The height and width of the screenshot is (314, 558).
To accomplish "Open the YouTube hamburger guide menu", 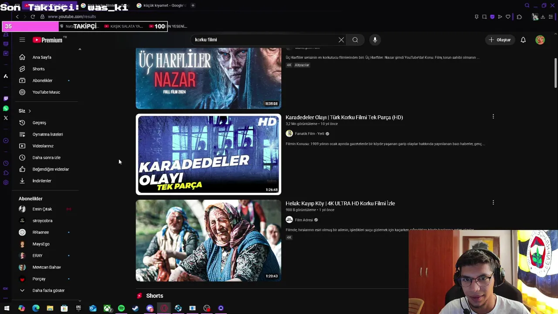I will pyautogui.click(x=22, y=40).
